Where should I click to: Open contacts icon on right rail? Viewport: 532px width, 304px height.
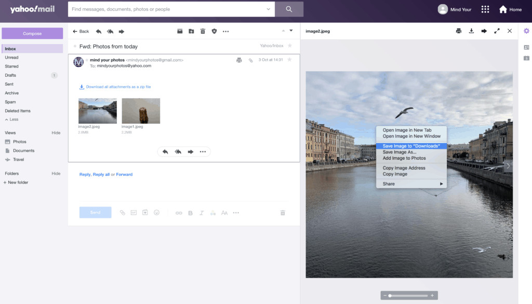[526, 47]
